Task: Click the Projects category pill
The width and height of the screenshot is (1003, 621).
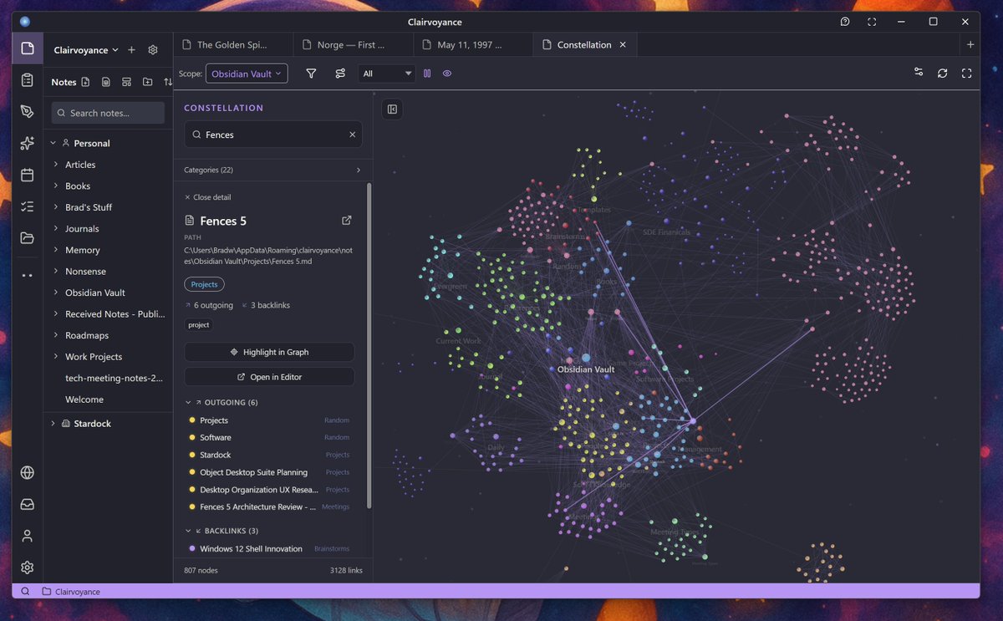Action: click(204, 284)
